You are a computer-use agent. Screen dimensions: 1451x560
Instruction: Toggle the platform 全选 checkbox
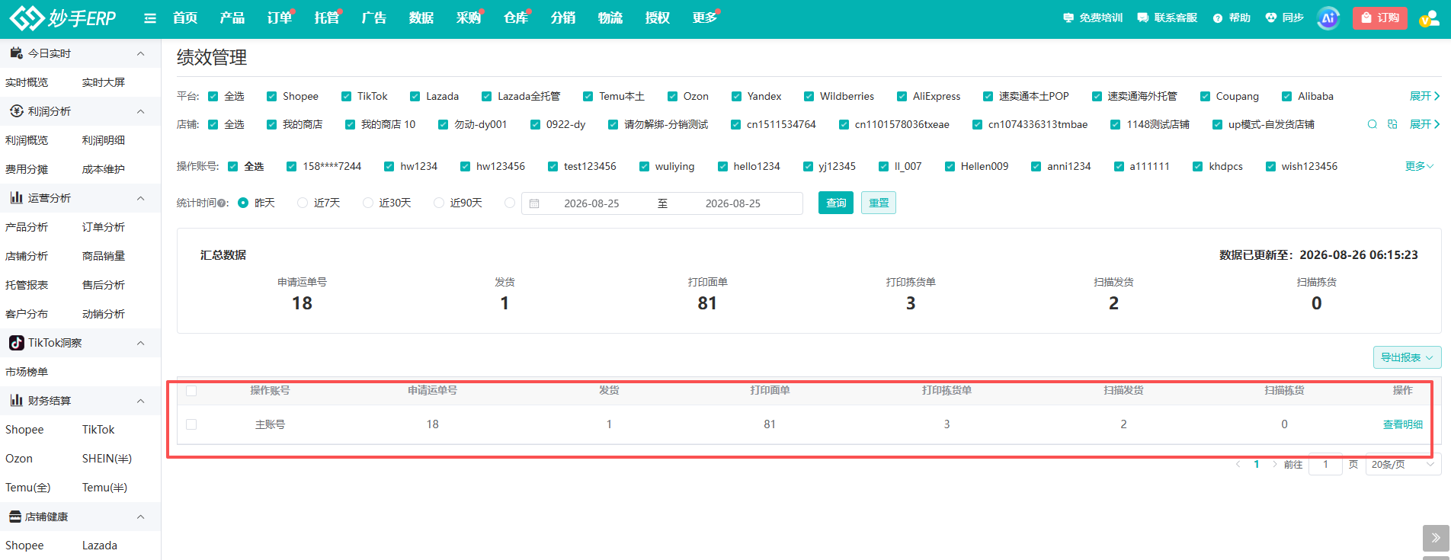click(213, 96)
